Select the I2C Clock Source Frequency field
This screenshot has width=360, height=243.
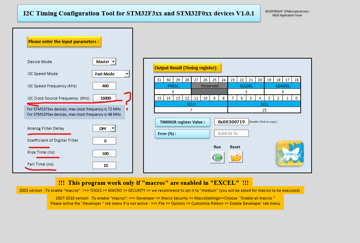click(105, 98)
